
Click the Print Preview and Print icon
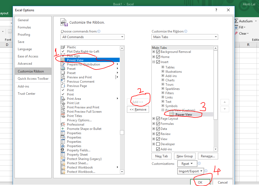(63, 107)
